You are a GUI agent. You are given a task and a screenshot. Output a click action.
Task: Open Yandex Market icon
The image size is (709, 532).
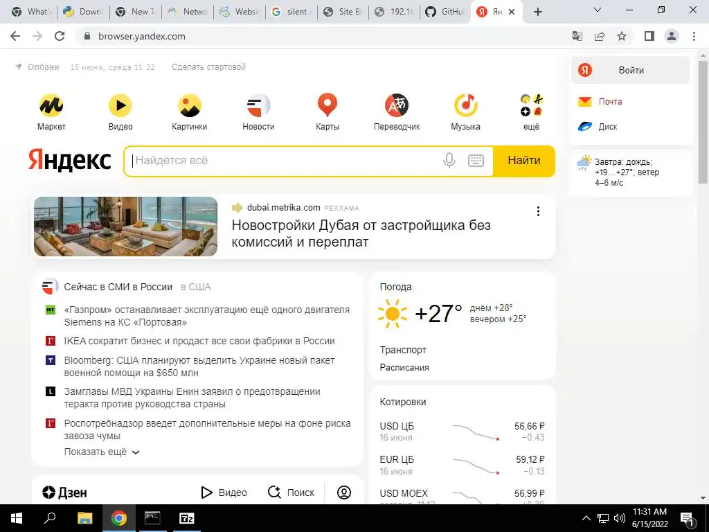(x=51, y=105)
